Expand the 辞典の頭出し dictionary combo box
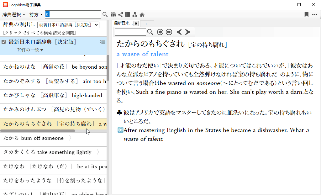 click(x=68, y=25)
